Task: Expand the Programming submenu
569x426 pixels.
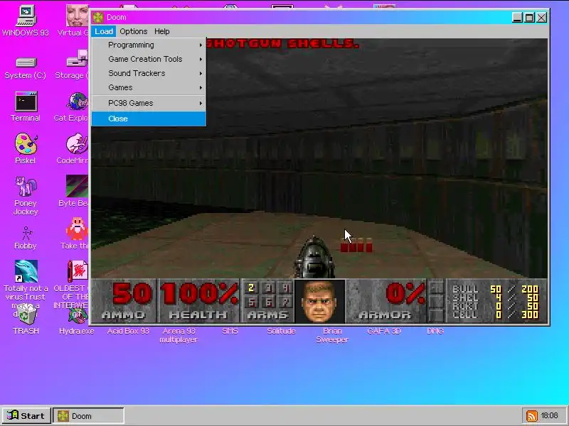Action: 149,45
